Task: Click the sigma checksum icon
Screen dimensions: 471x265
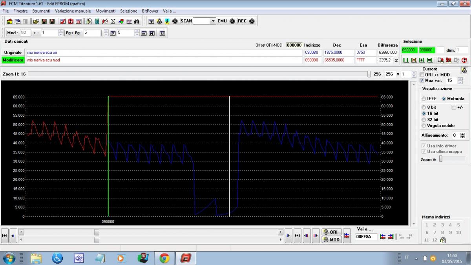Action: pyautogui.click(x=113, y=21)
